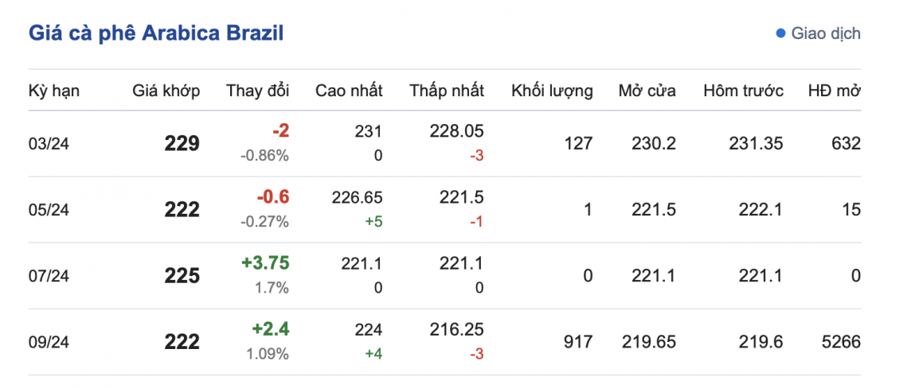This screenshot has height=388, width=911.
Task: Click the 229 matched price for 03/24
Action: [182, 144]
